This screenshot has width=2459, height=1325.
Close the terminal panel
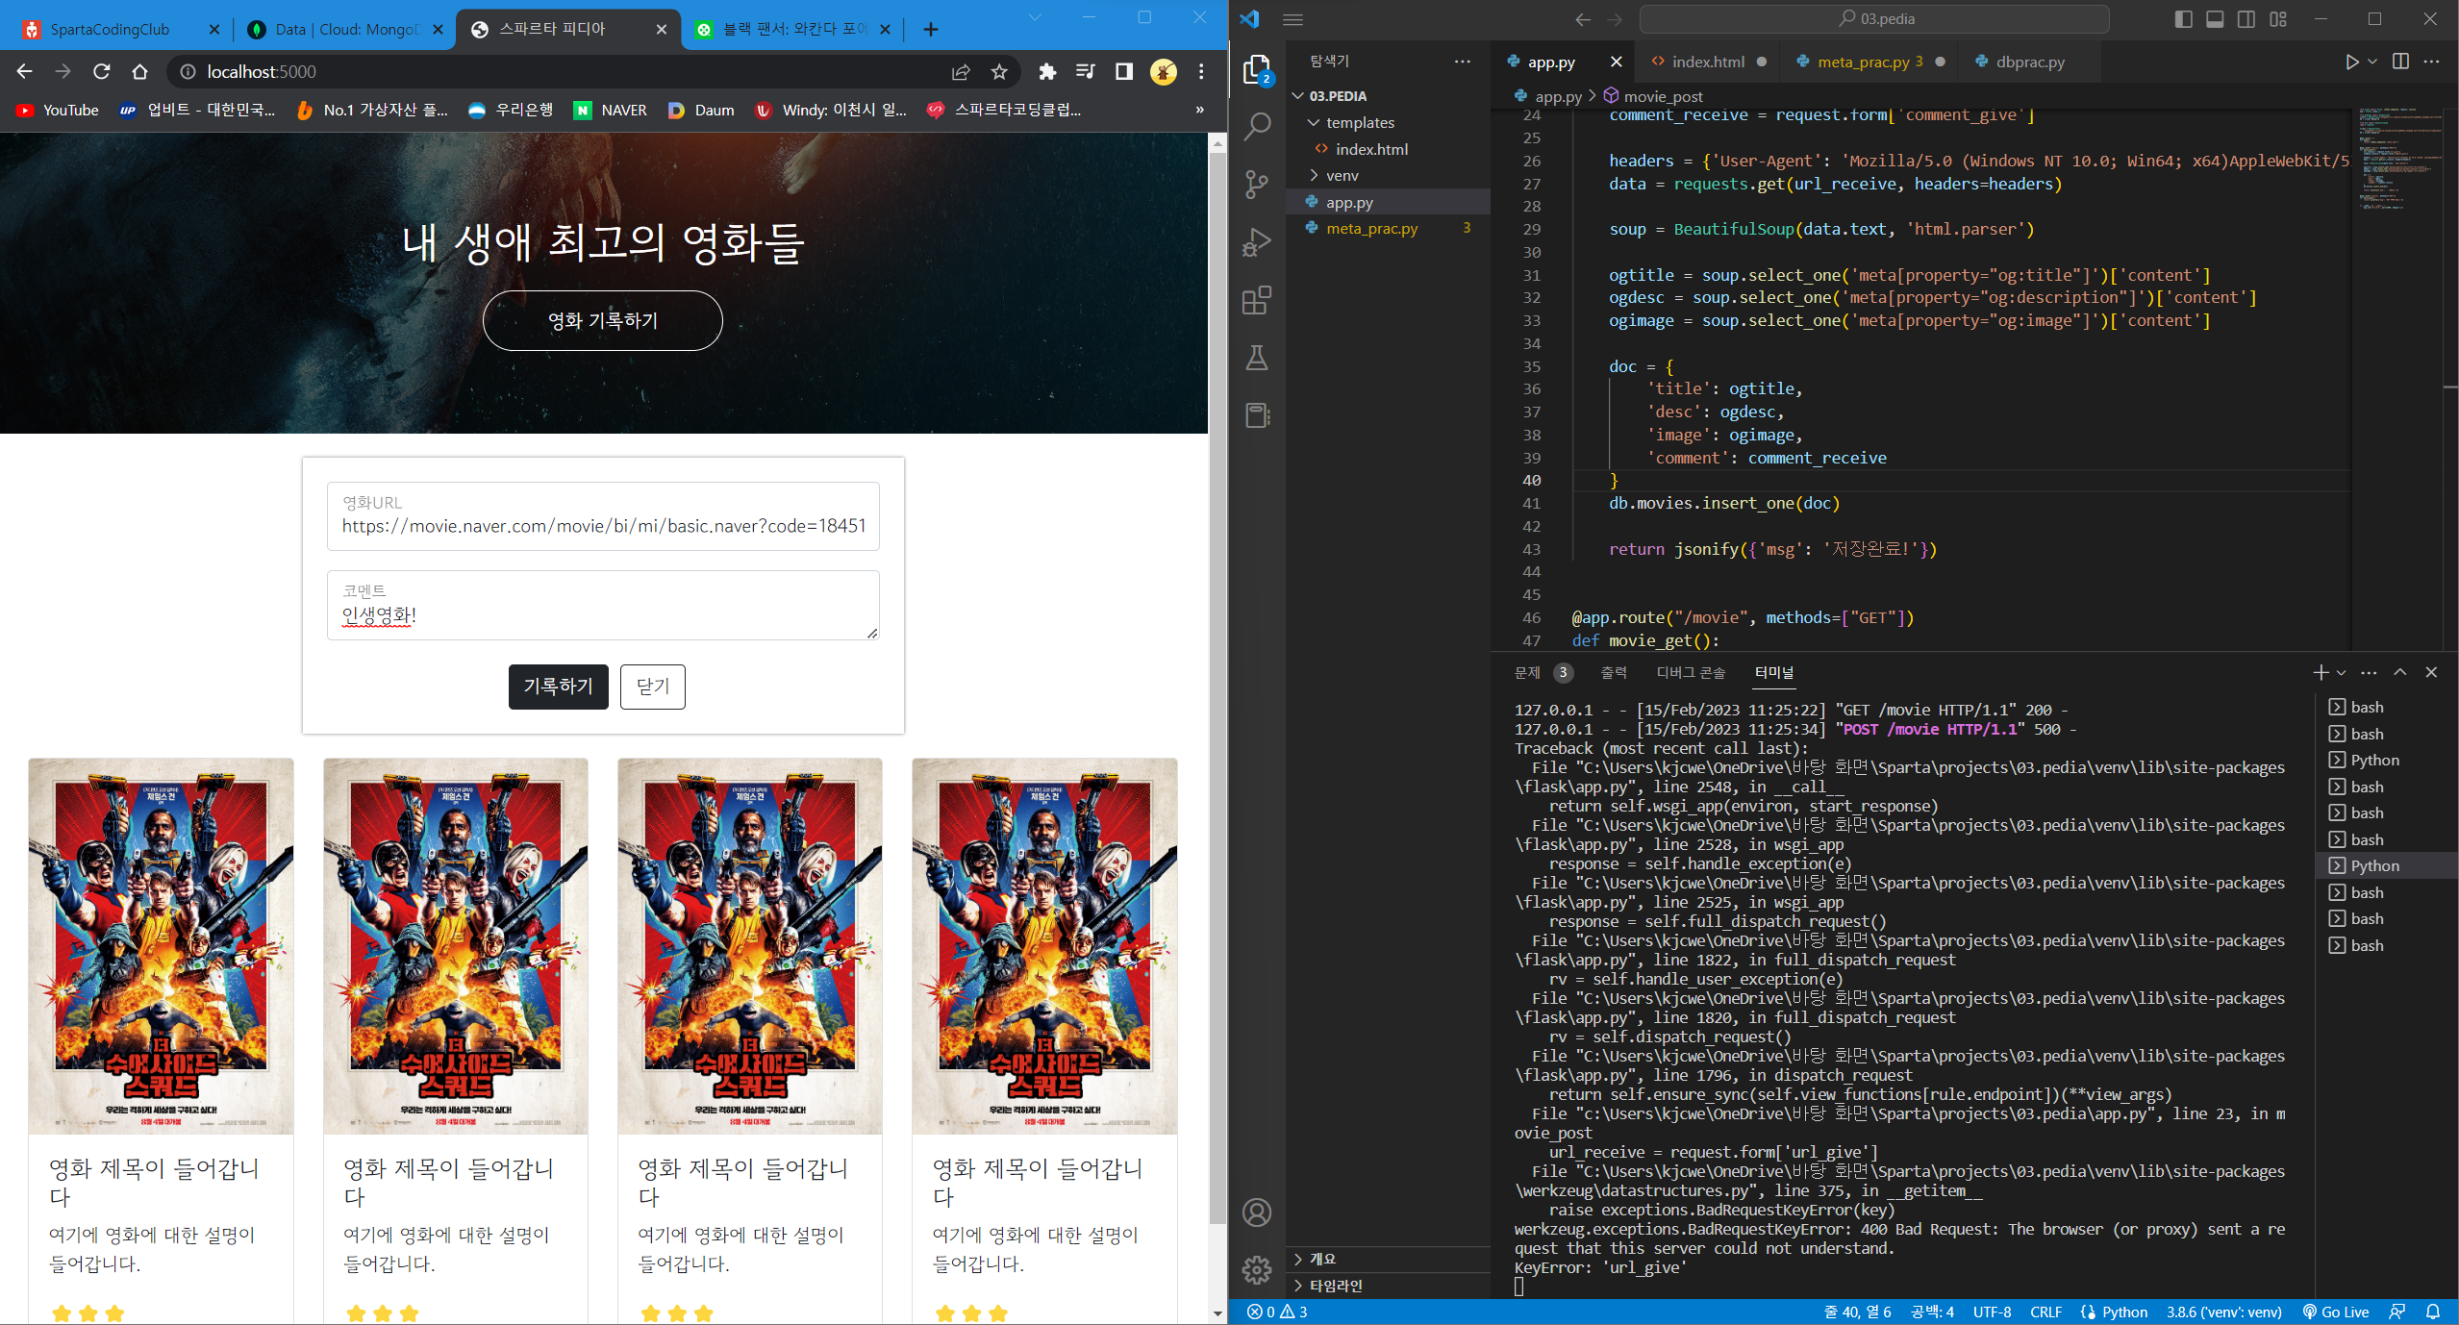click(2431, 672)
